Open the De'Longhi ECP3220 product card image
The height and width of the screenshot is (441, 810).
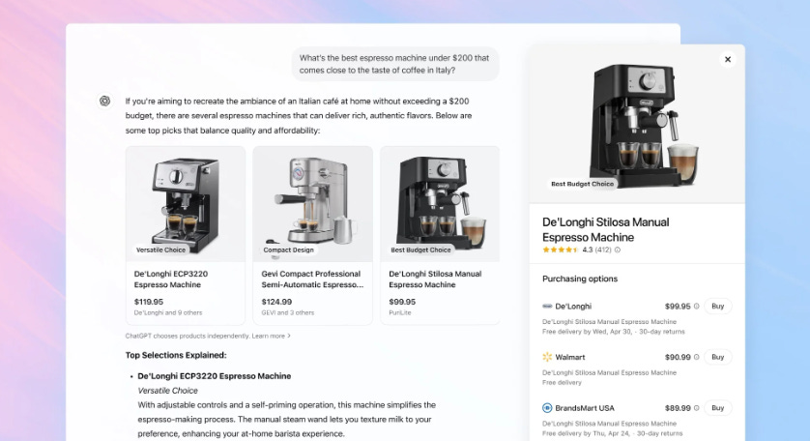(186, 204)
